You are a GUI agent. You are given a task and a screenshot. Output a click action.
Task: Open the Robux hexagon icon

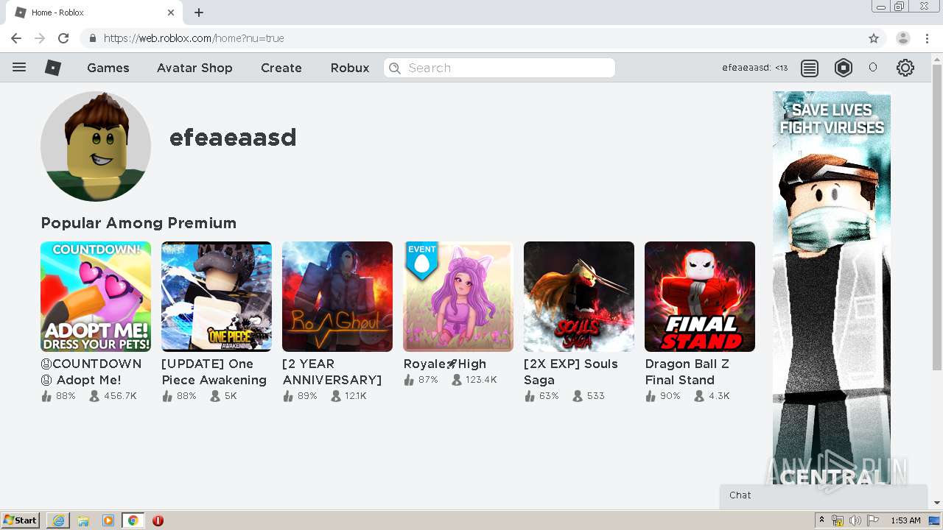click(x=843, y=68)
